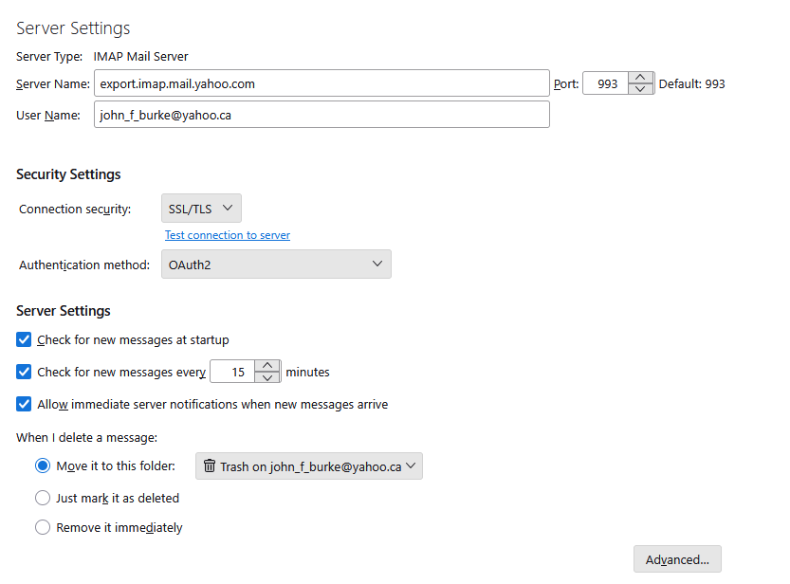This screenshot has height=584, width=790.
Task: Select Remove it immediately option
Action: pyautogui.click(x=43, y=527)
